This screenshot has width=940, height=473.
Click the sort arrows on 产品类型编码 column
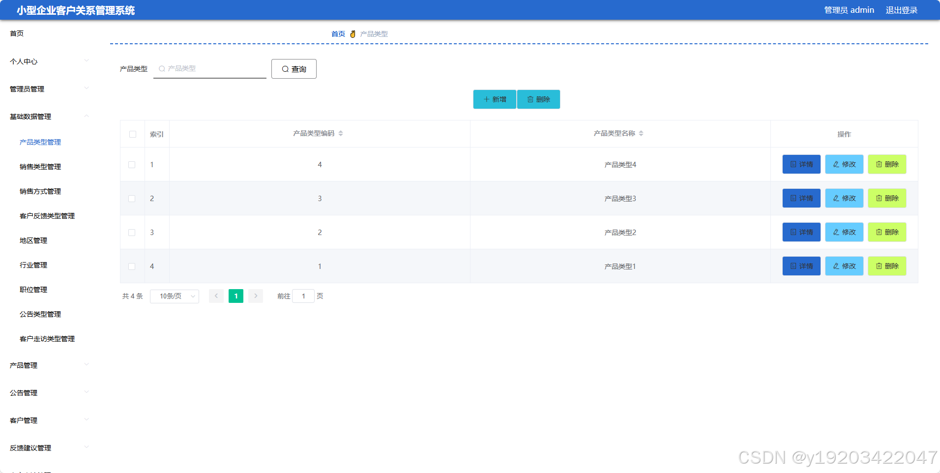pyautogui.click(x=341, y=133)
